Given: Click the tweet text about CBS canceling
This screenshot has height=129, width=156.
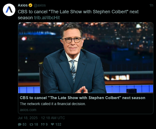Looking at the screenshot, I should coord(78,15).
